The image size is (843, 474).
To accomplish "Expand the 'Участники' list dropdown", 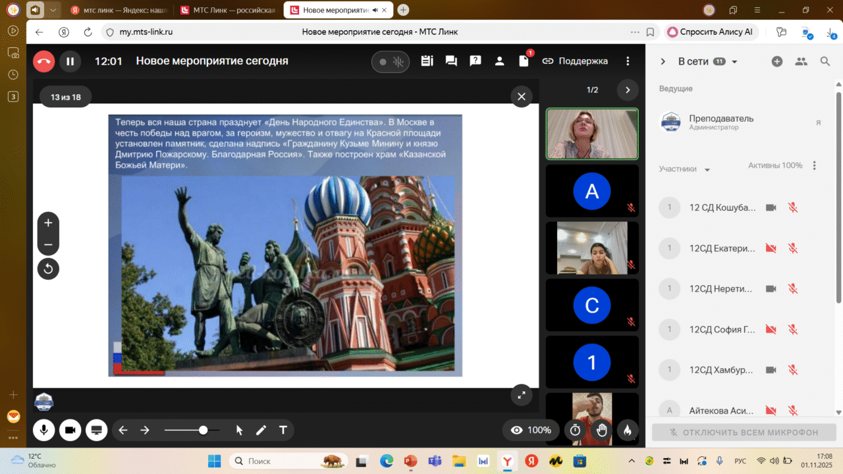I will pos(707,170).
